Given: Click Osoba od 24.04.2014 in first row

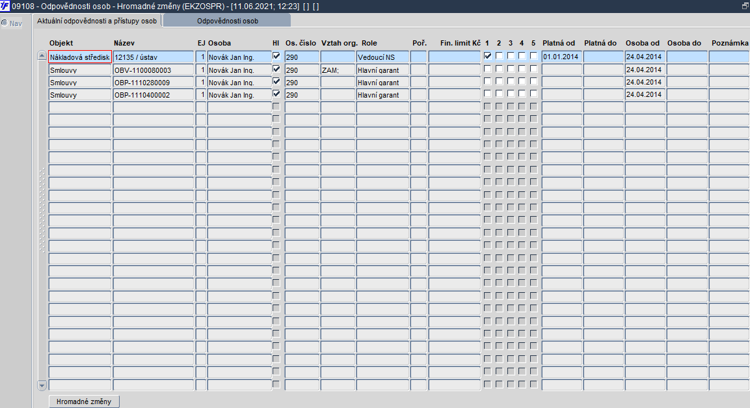Looking at the screenshot, I should (645, 57).
